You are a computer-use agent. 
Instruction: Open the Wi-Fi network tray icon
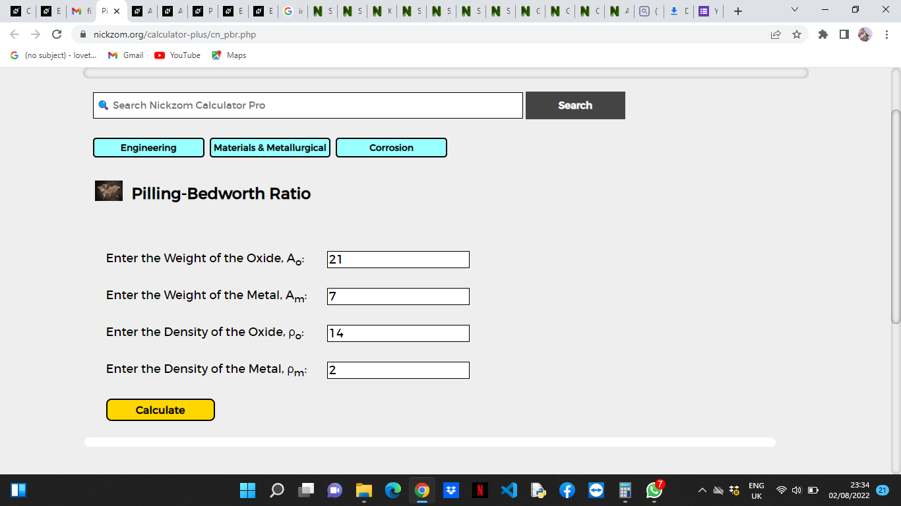click(x=782, y=490)
